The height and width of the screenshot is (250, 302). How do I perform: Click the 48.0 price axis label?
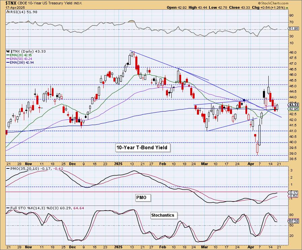pos(293,53)
